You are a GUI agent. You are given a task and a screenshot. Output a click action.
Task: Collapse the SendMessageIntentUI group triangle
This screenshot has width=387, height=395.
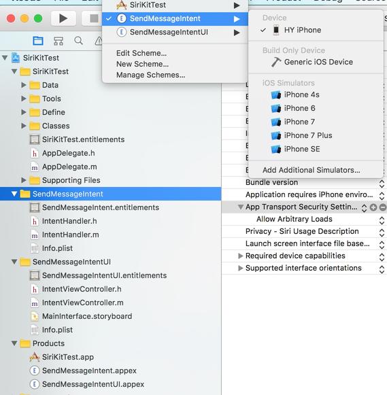pyautogui.click(x=14, y=262)
